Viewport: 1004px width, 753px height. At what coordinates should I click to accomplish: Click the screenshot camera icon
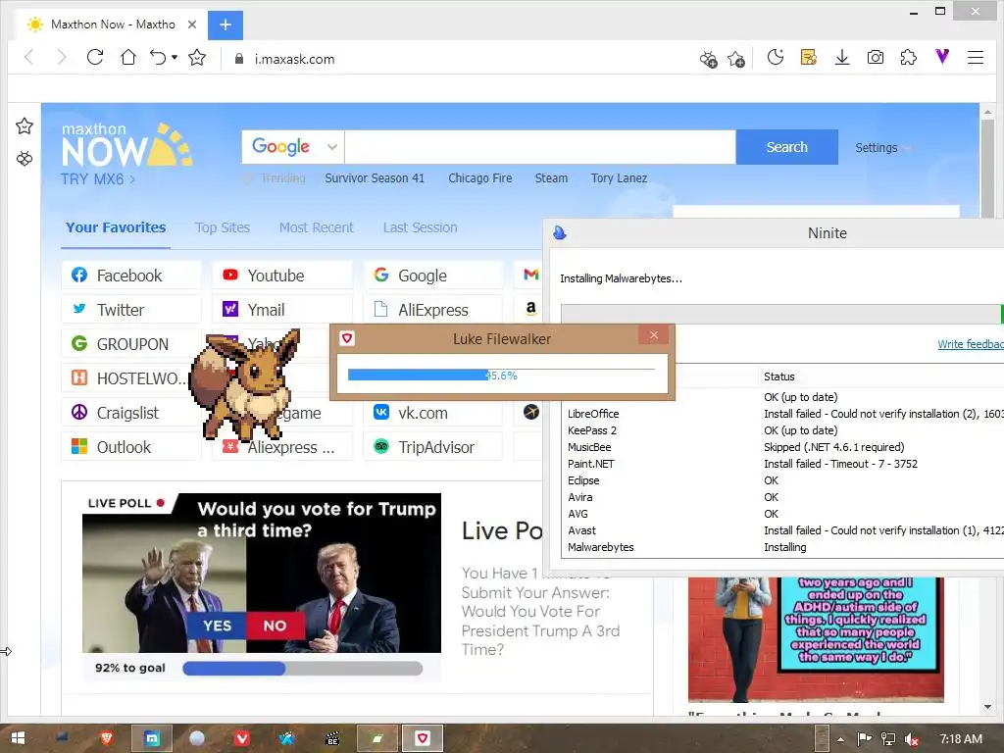pyautogui.click(x=876, y=58)
